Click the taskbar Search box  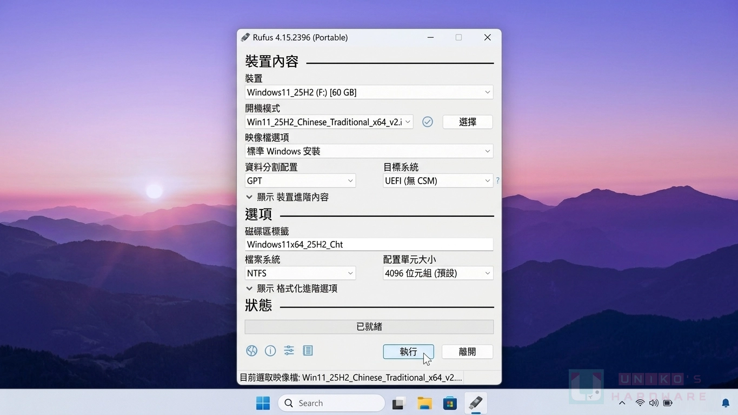pyautogui.click(x=331, y=403)
